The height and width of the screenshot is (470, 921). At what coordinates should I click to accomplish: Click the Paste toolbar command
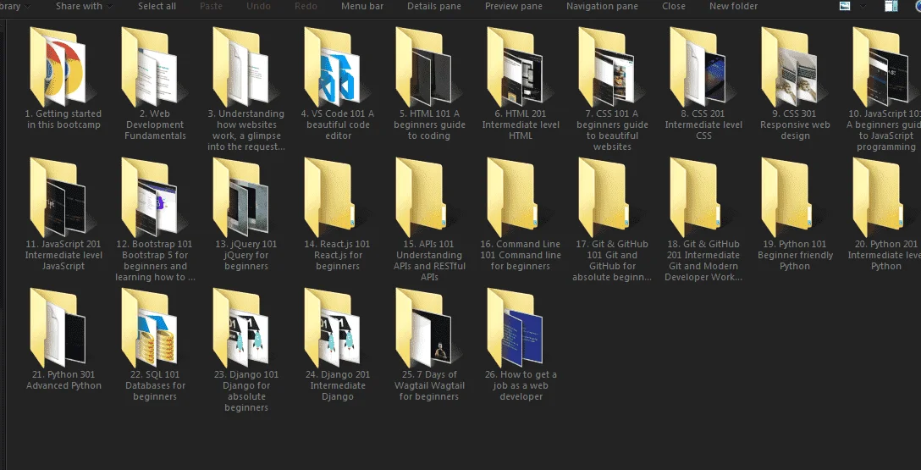click(211, 7)
